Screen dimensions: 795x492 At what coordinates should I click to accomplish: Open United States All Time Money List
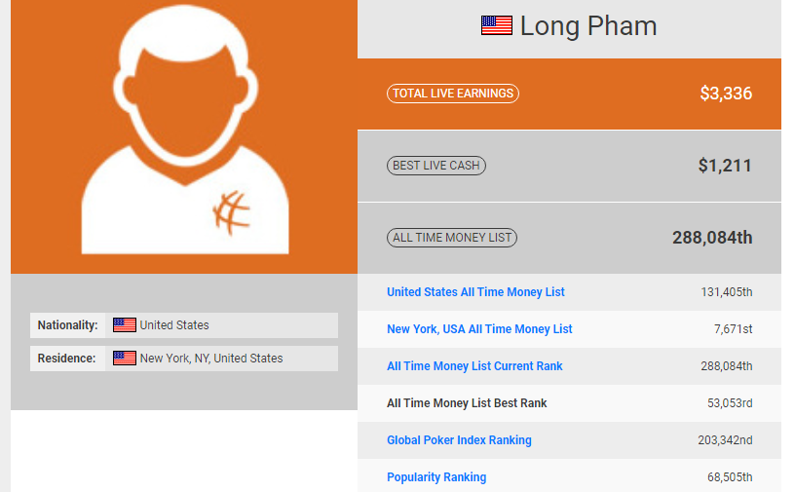pos(475,292)
